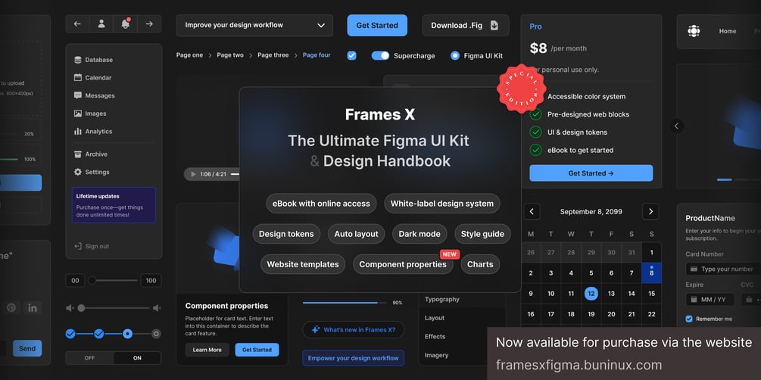Go to next month in calendar
The width and height of the screenshot is (761, 380).
(x=650, y=212)
